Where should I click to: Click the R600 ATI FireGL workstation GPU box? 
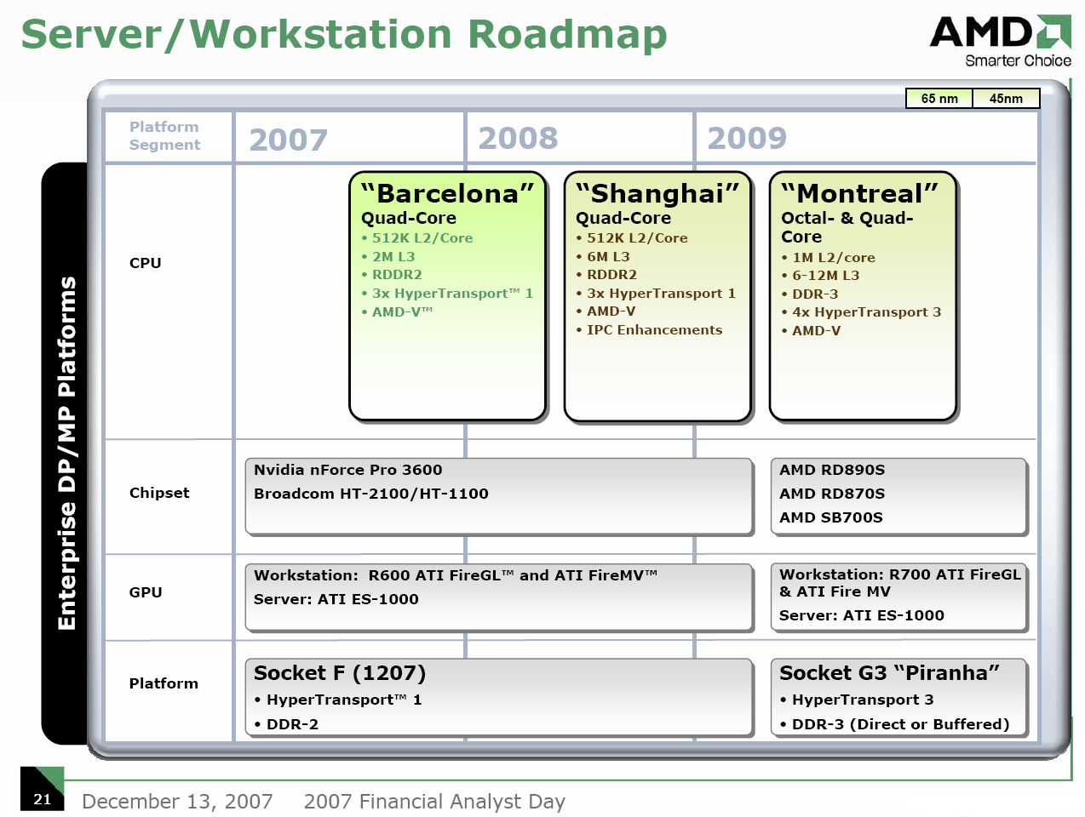coord(499,598)
